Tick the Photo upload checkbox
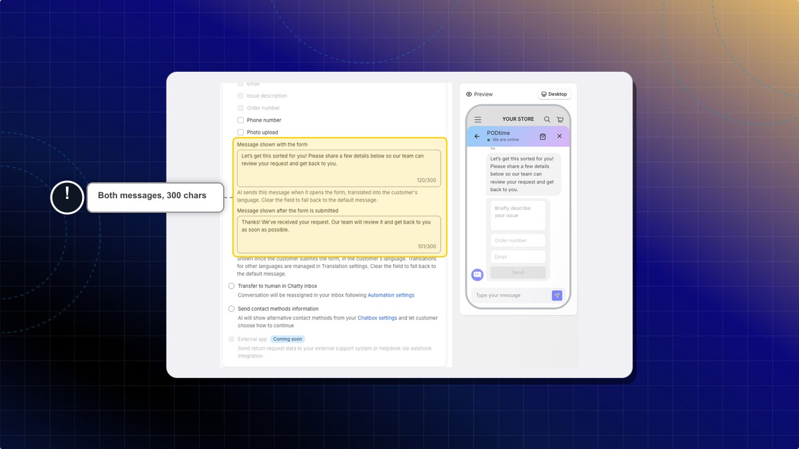The height and width of the screenshot is (449, 799). 240,132
